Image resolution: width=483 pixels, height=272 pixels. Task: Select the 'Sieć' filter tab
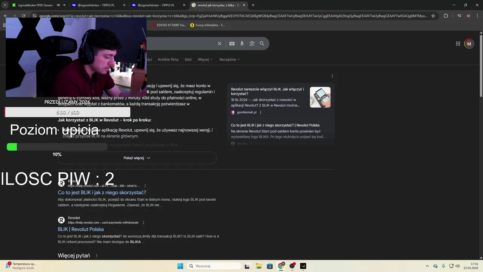(x=188, y=59)
